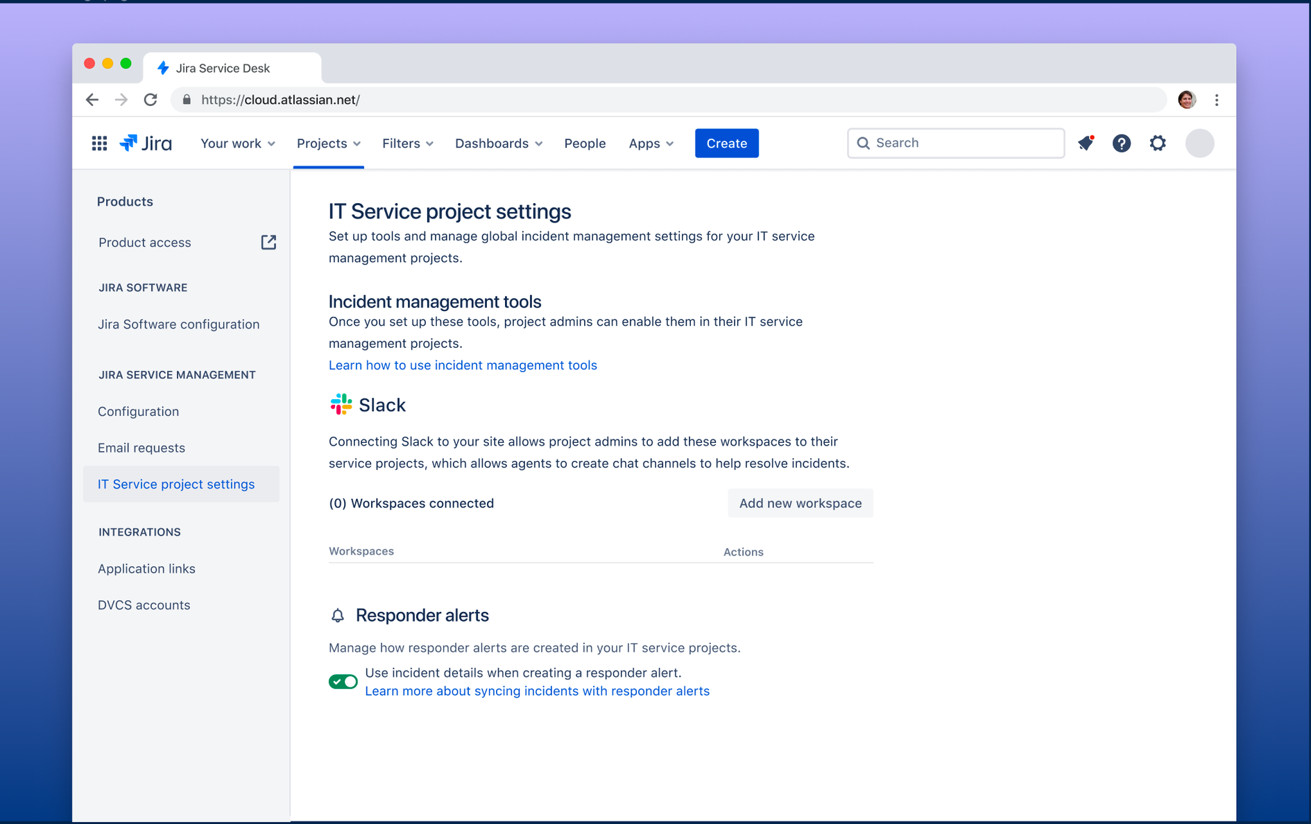This screenshot has width=1311, height=824.
Task: Expand the Filters dropdown
Action: click(x=408, y=143)
